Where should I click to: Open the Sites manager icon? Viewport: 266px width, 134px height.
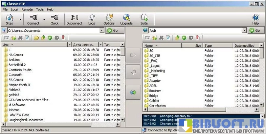[x=10, y=19]
